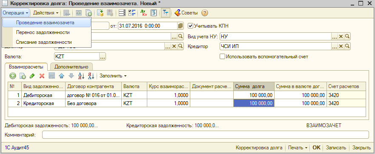Click the greyed finish-editing save icon
The height and width of the screenshot is (154, 375).
(52, 76)
